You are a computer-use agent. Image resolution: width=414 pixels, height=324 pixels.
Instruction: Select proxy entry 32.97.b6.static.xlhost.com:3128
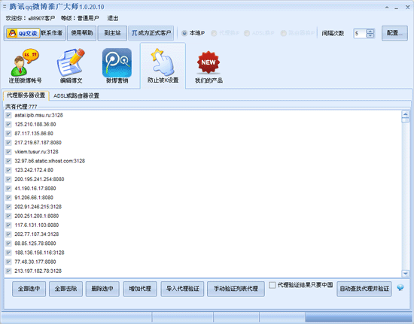coord(50,161)
